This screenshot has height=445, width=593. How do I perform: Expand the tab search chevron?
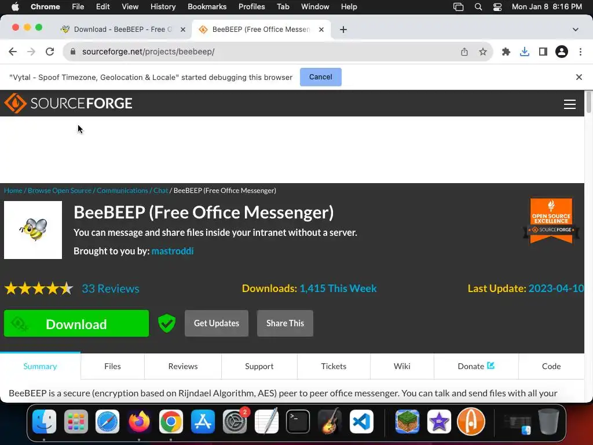[576, 30]
